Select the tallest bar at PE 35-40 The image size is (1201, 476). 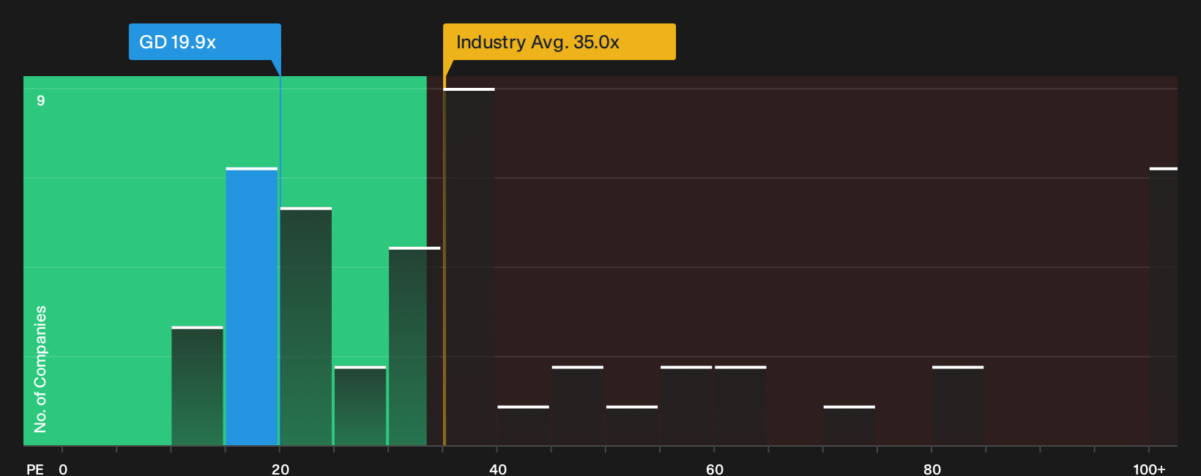pyautogui.click(x=469, y=267)
